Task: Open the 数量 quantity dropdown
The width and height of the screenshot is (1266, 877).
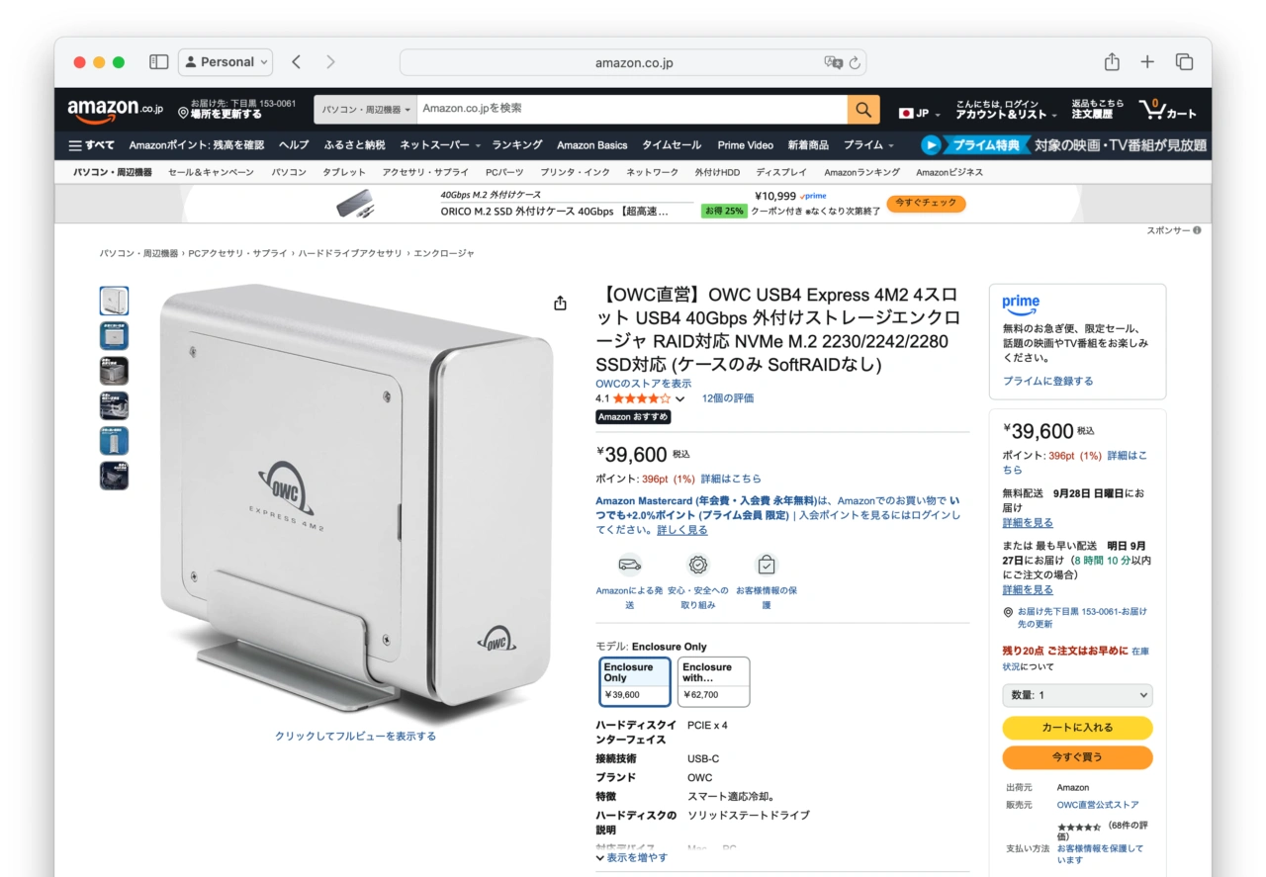Action: tap(1077, 695)
